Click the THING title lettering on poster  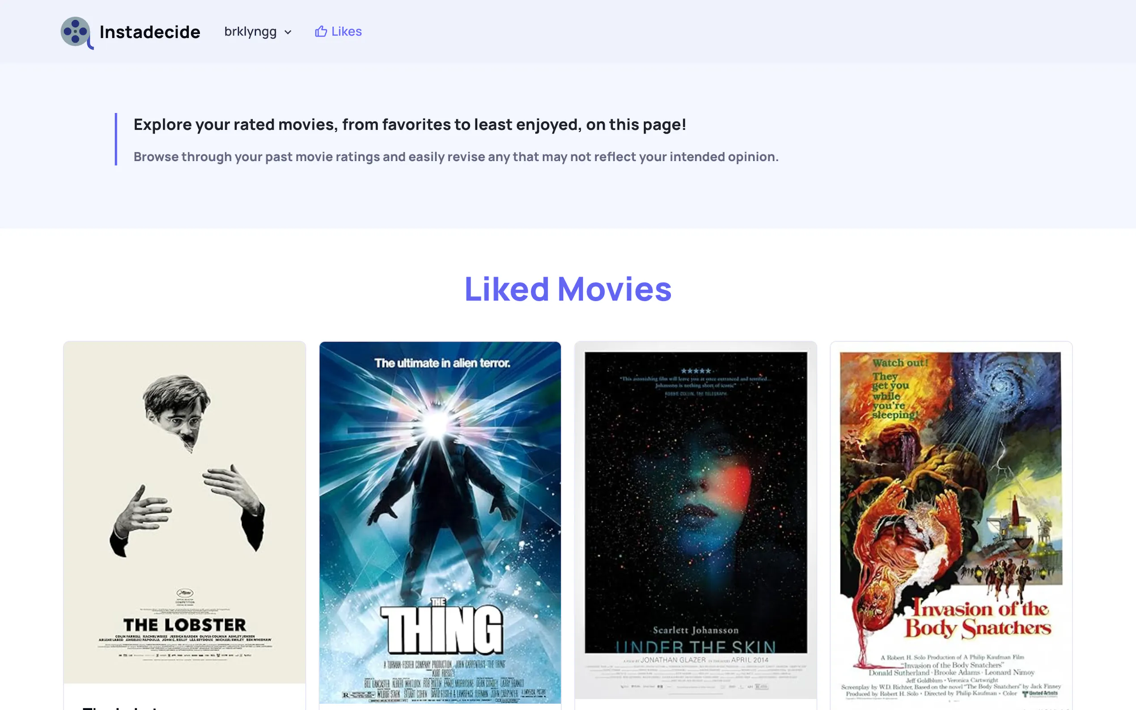pos(441,629)
